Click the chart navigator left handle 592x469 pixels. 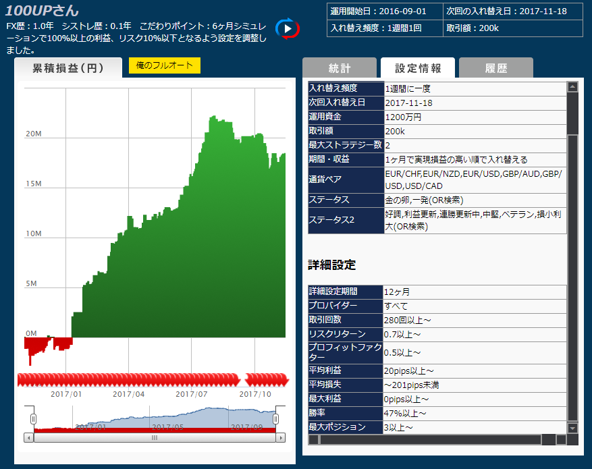coord(33,419)
